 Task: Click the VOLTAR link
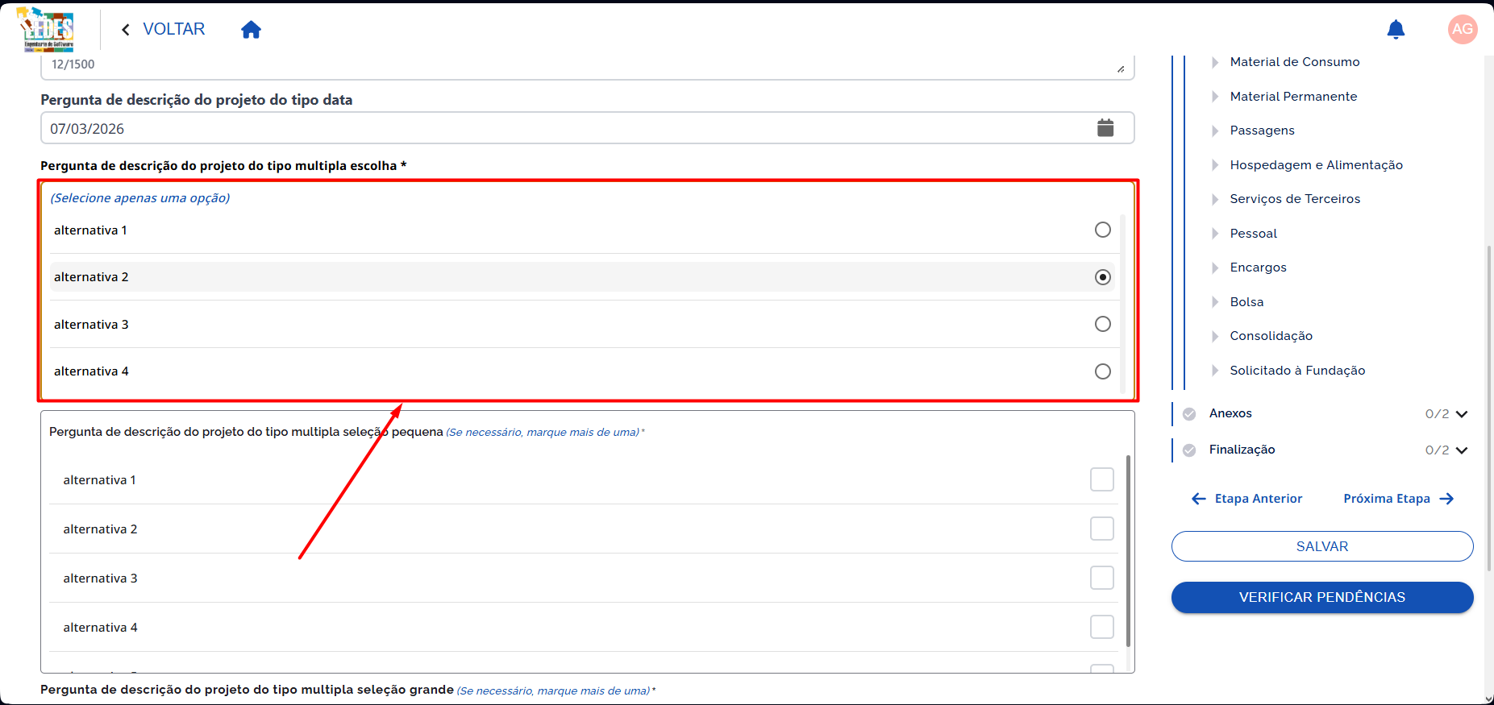(173, 29)
